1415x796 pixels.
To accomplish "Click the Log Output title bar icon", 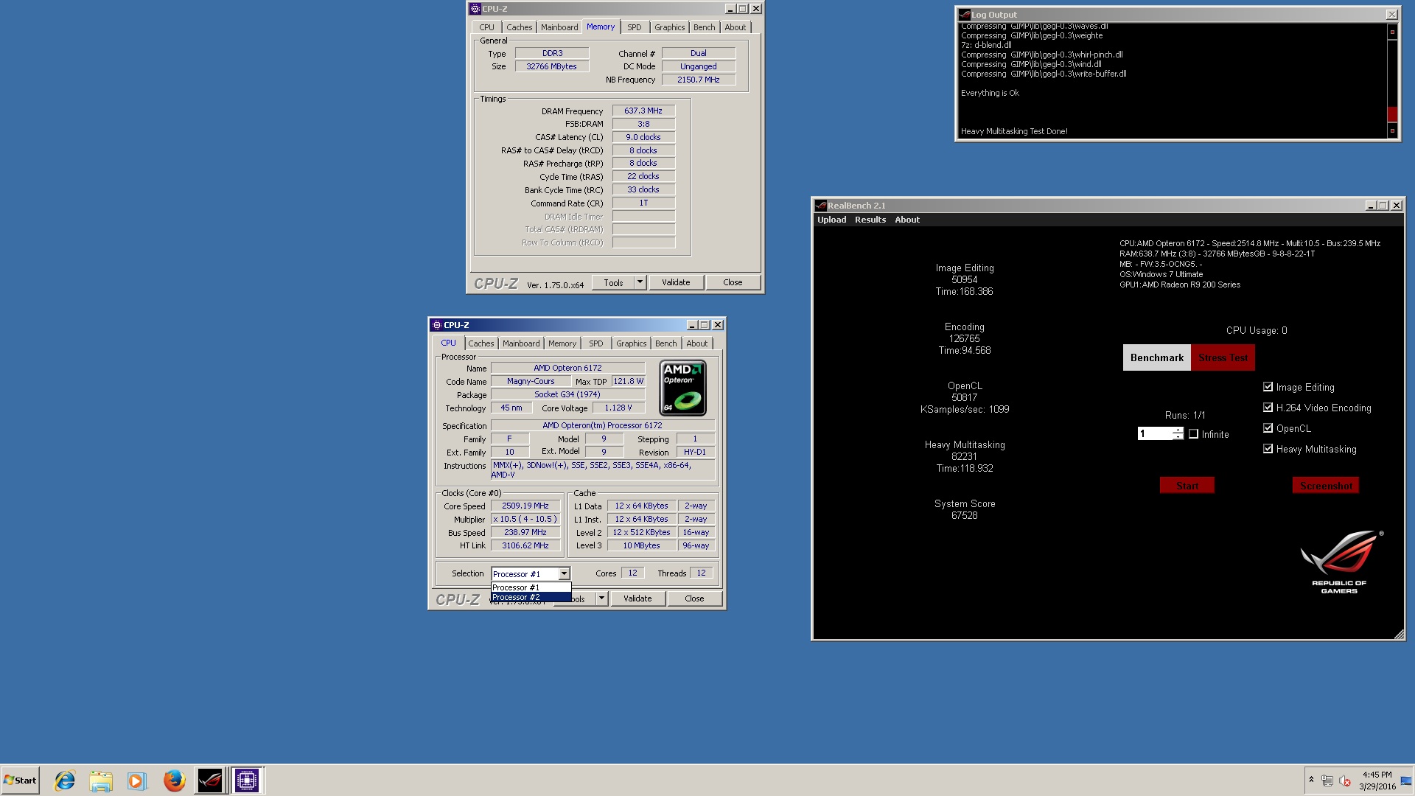I will (x=964, y=15).
